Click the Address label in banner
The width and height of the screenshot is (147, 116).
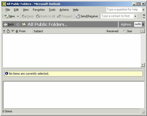[126, 24]
